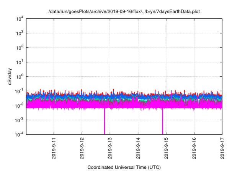
Task: Click the 10^0 y-axis tick label
Action: pyautogui.click(x=20, y=77)
